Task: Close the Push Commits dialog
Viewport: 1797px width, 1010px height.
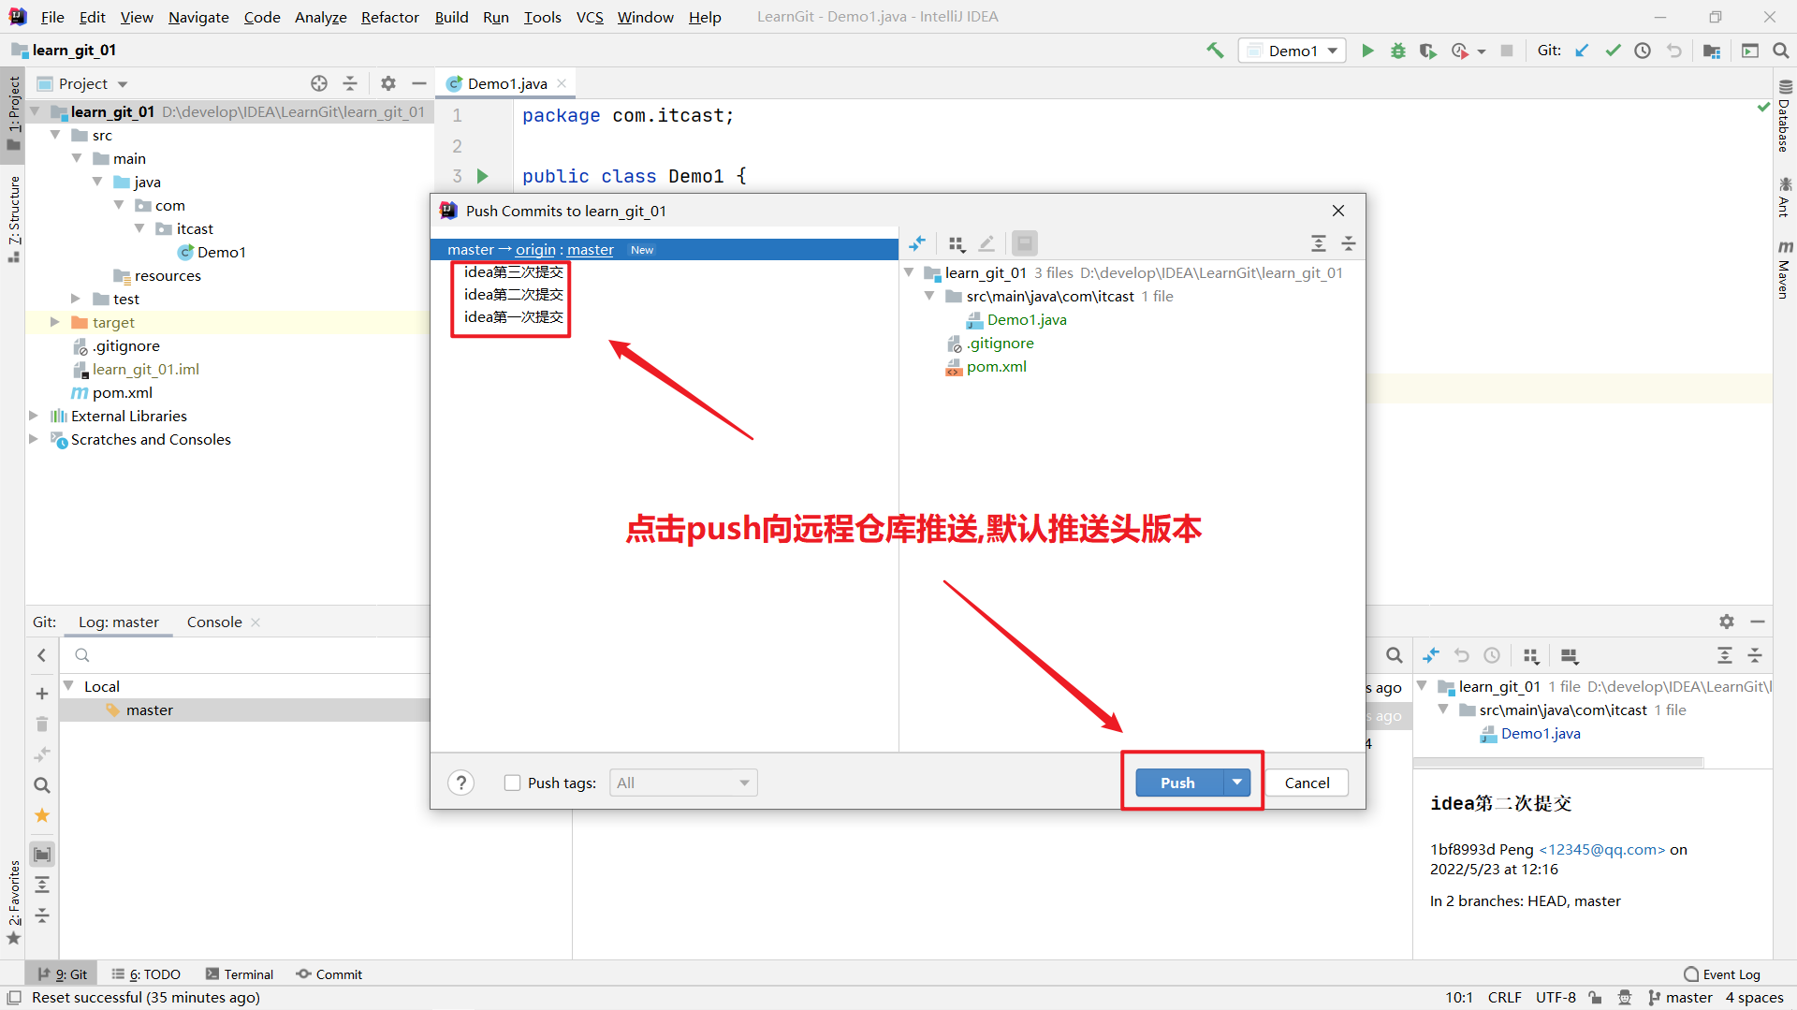Action: pyautogui.click(x=1338, y=211)
